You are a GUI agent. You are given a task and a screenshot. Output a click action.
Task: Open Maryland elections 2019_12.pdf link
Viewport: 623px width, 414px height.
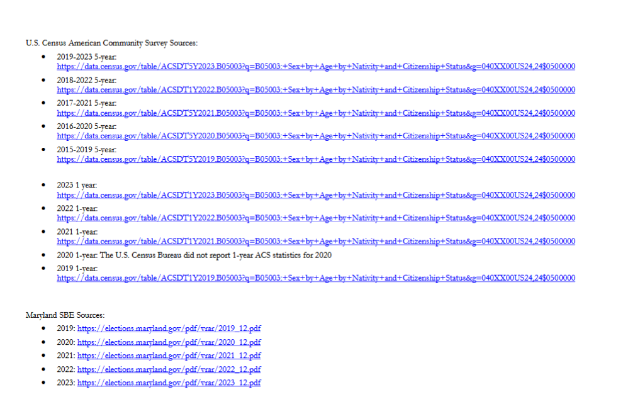pyautogui.click(x=169, y=328)
